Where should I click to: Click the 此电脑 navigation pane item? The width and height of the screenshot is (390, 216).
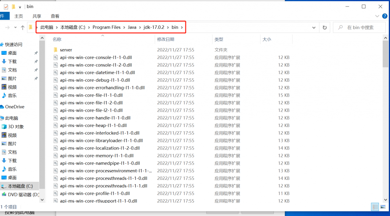10,118
